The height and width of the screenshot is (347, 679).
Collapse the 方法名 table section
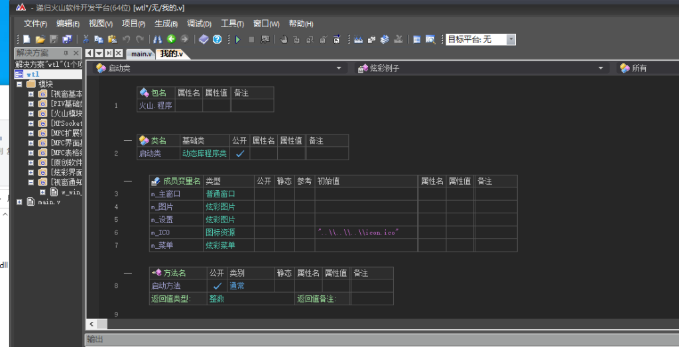tap(128, 273)
